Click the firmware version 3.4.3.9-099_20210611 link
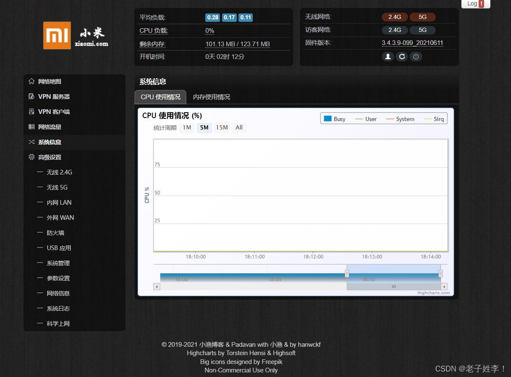The image size is (511, 377). (x=412, y=43)
